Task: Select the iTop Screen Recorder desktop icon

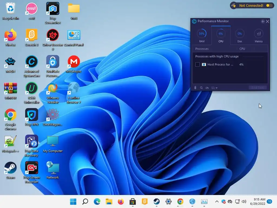Action: coord(32,172)
